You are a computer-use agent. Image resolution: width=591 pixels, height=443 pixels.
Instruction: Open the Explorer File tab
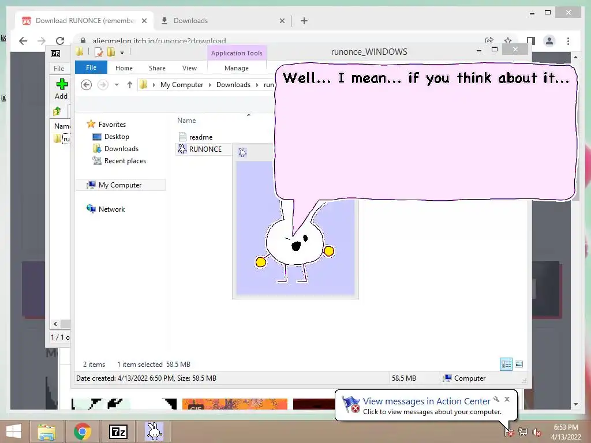(x=91, y=68)
